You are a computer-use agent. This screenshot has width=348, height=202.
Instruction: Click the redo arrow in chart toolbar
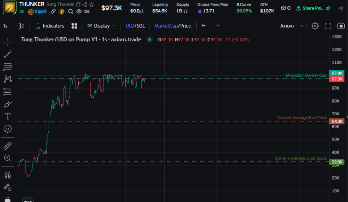pyautogui.click(x=217, y=26)
